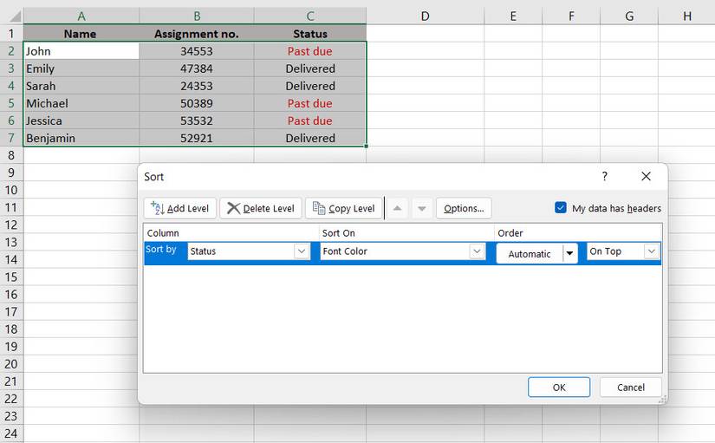Click the Copy Level button

tap(343, 208)
